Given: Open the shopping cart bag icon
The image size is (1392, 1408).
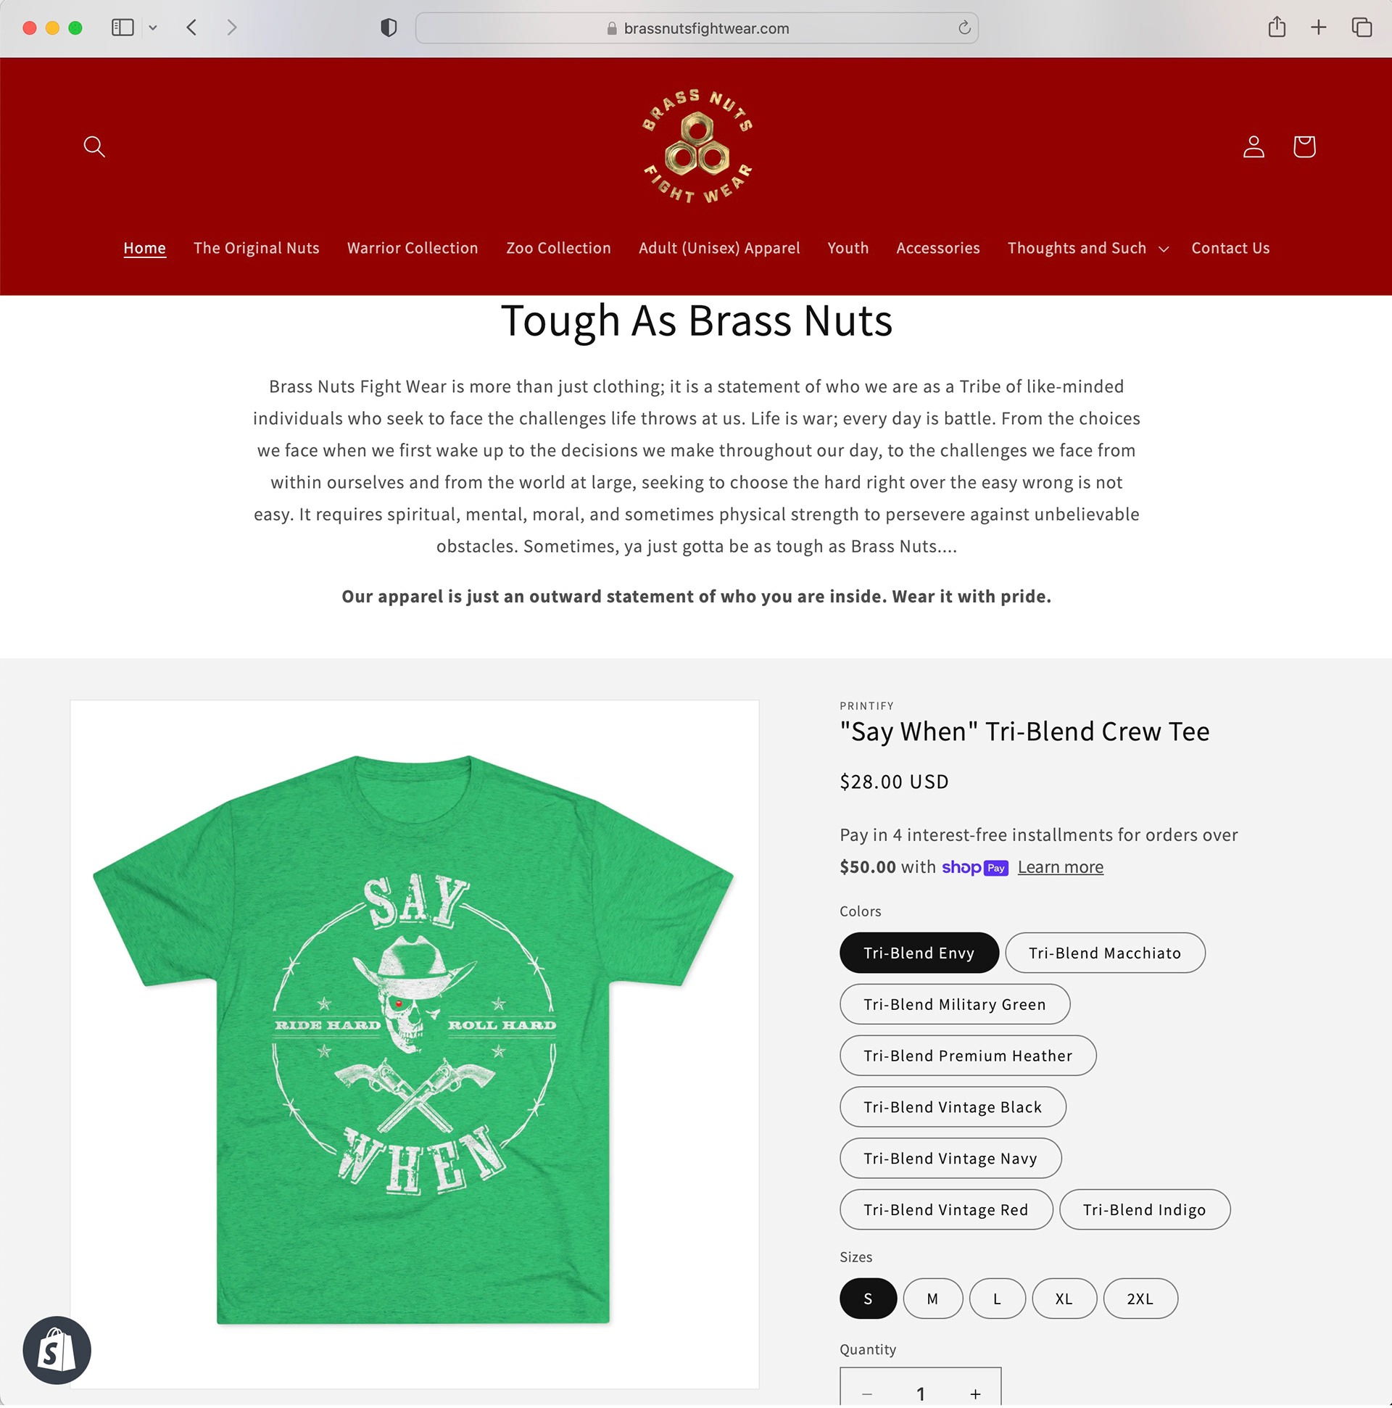Looking at the screenshot, I should pyautogui.click(x=1304, y=146).
